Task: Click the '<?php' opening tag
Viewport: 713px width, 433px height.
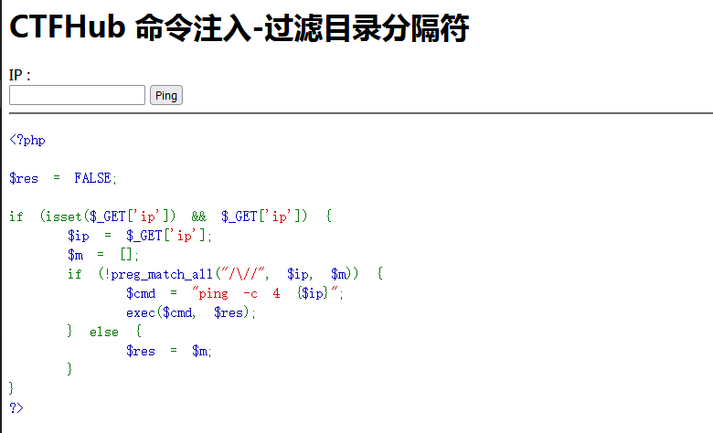Action: 27,140
